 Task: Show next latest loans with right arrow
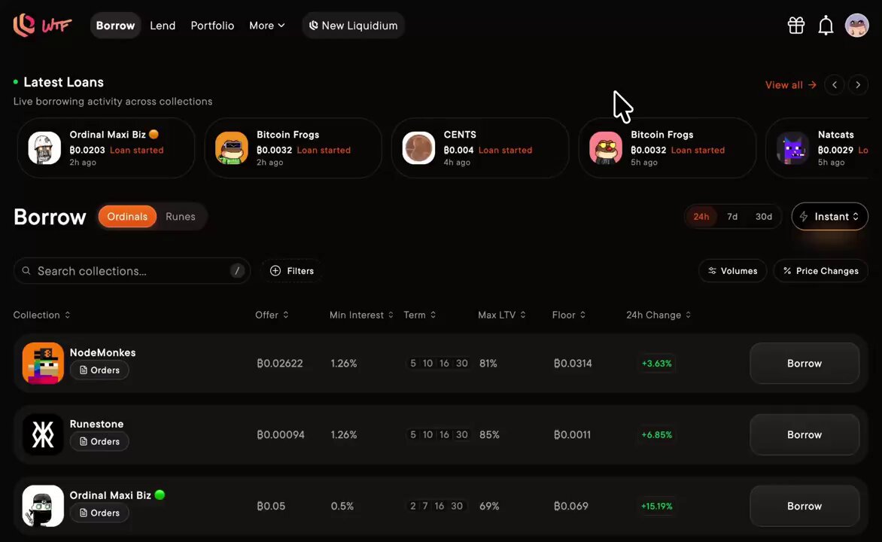[858, 85]
